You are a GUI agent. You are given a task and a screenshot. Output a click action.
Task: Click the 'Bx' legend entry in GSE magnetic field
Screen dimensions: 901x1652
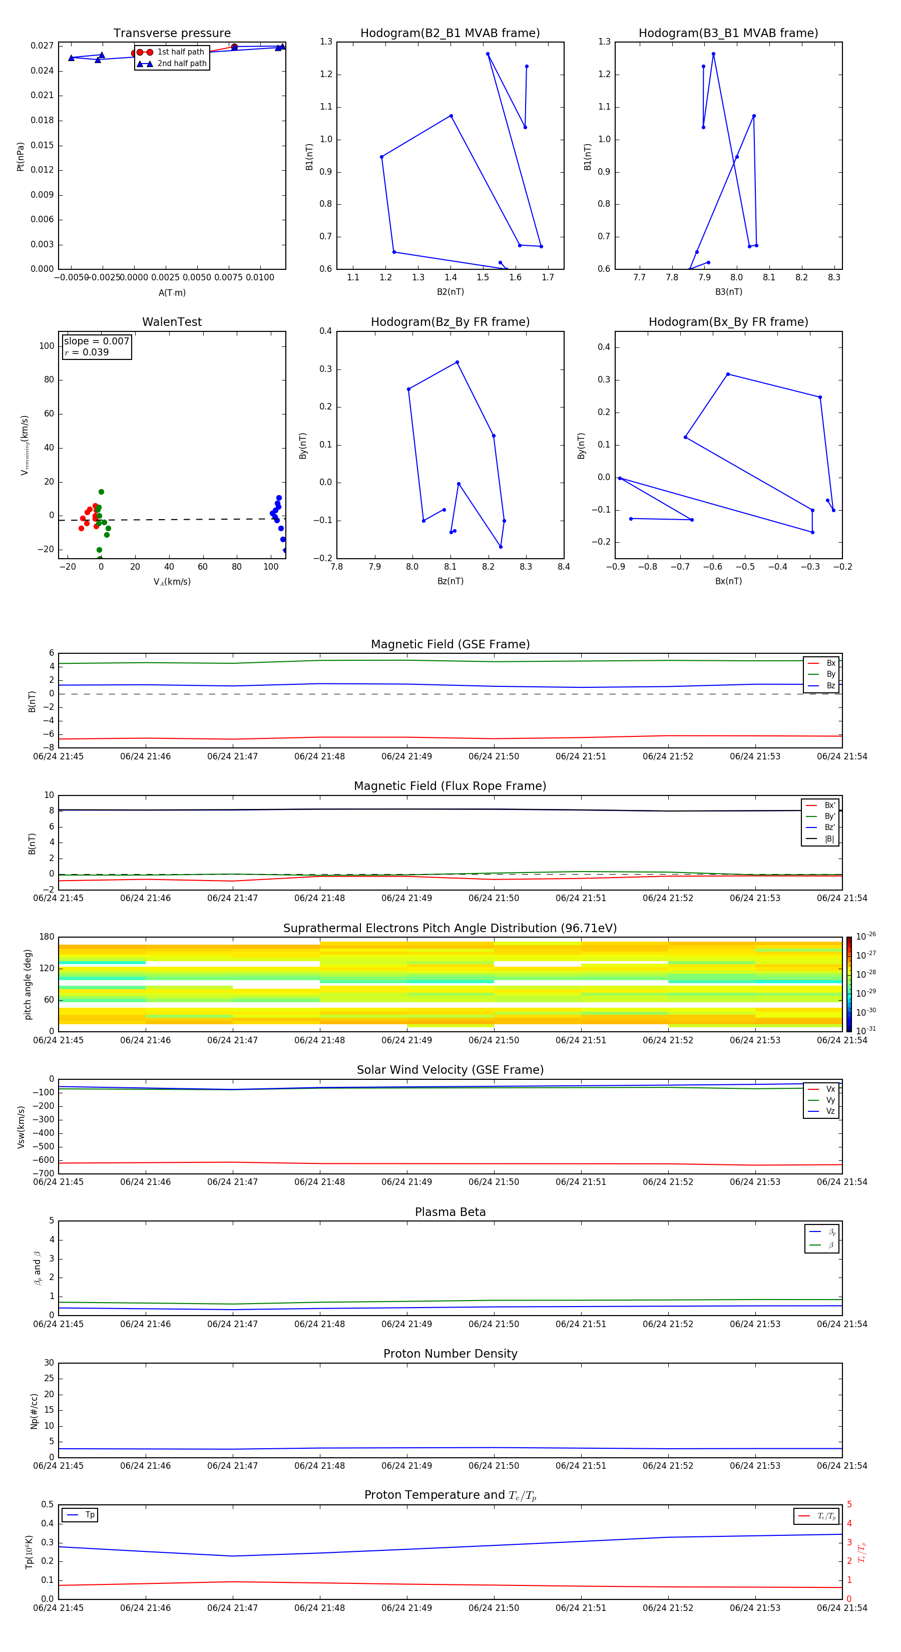[x=821, y=663]
